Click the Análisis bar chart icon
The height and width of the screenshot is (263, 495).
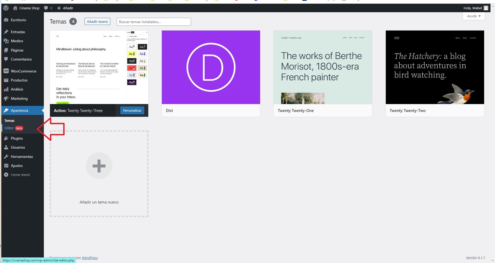(x=6, y=89)
